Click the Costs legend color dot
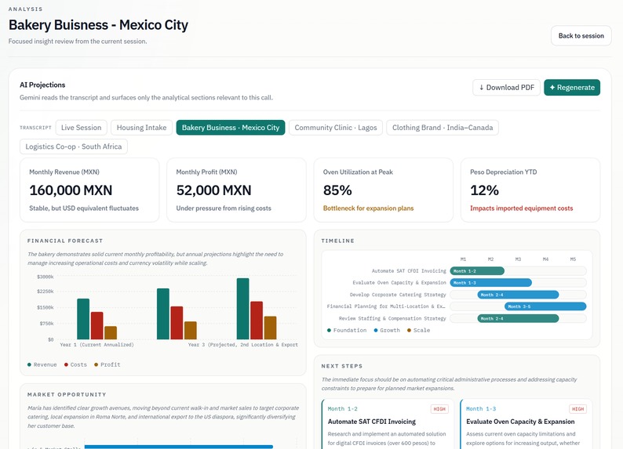The height and width of the screenshot is (449, 623). coord(66,364)
